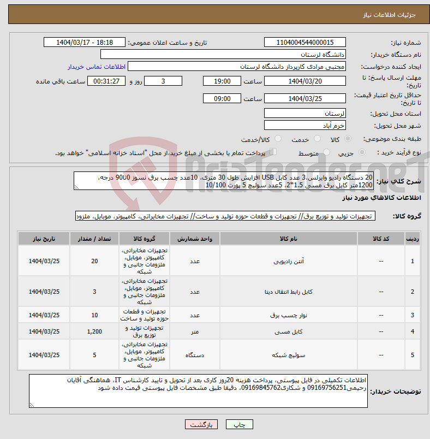Click the announcement date field 1404/03/17 - 18:18
Image resolution: width=430 pixels, height=439 pixels.
(85, 42)
